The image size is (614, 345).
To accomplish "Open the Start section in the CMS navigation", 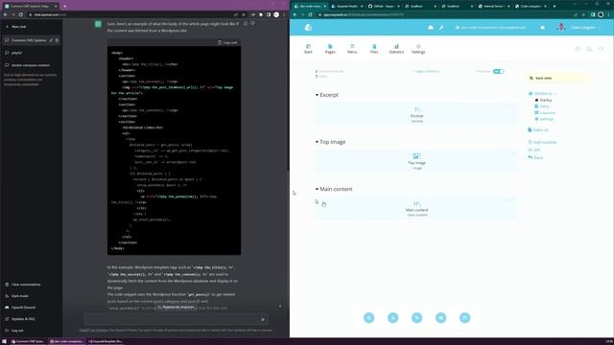I will [308, 49].
